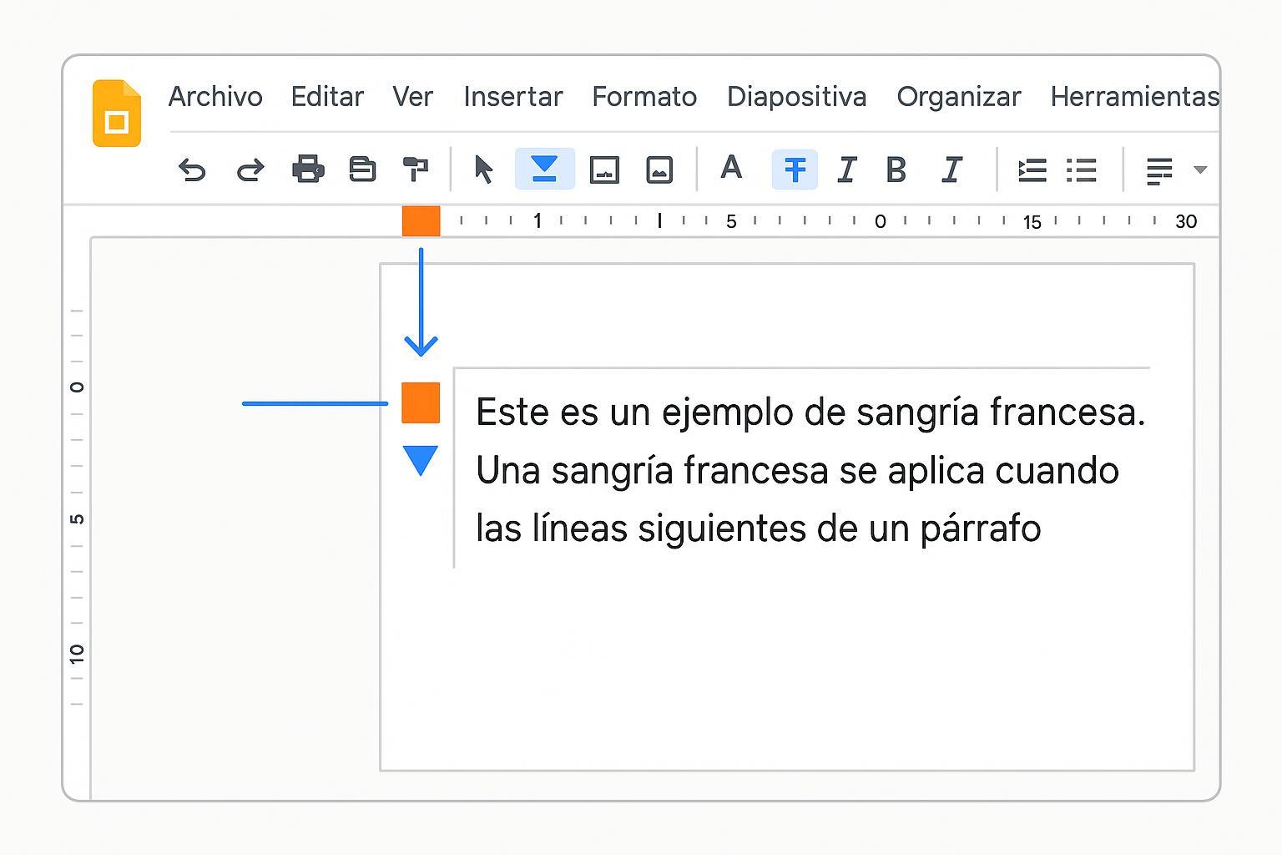Click the bold B icon
Image resolution: width=1282 pixels, height=855 pixels.
[896, 169]
